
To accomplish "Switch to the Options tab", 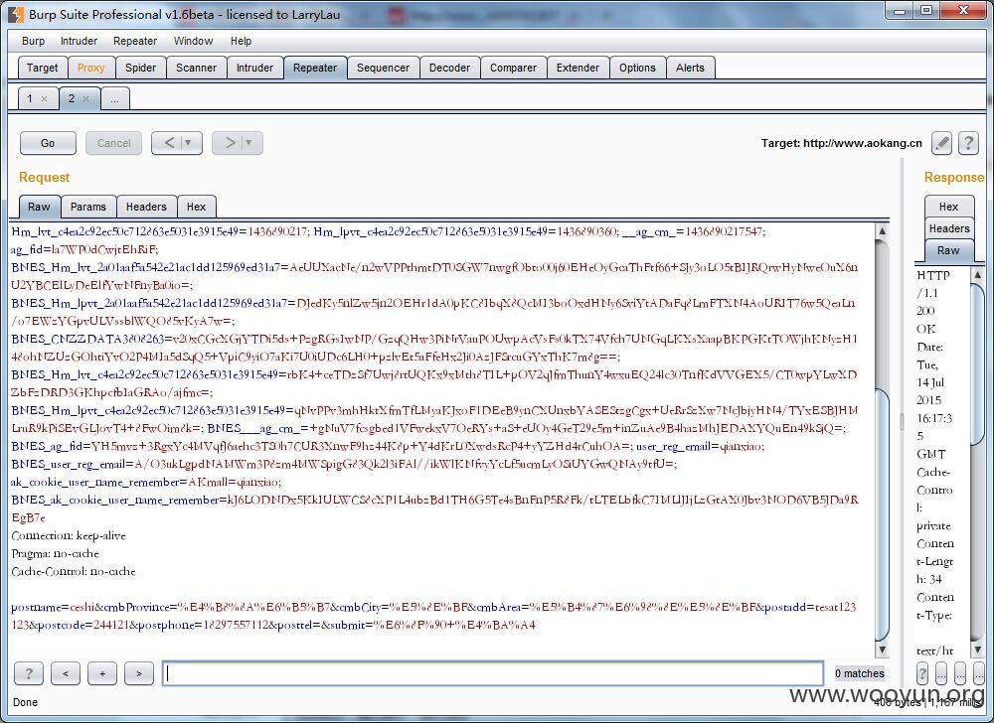I will coord(637,68).
